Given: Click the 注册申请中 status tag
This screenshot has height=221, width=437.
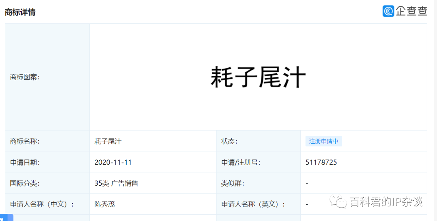Looking at the screenshot, I should (x=323, y=141).
